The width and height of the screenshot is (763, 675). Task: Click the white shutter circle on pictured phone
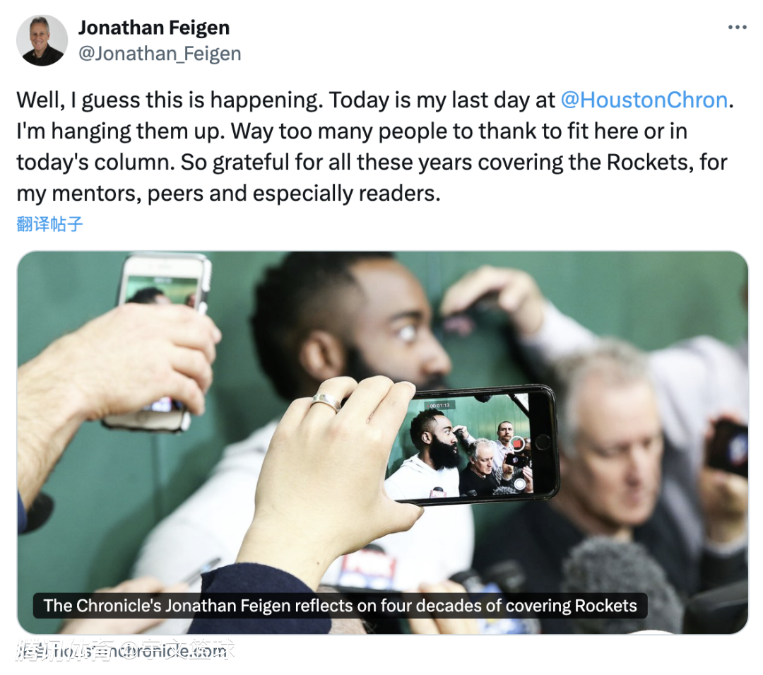click(x=520, y=483)
